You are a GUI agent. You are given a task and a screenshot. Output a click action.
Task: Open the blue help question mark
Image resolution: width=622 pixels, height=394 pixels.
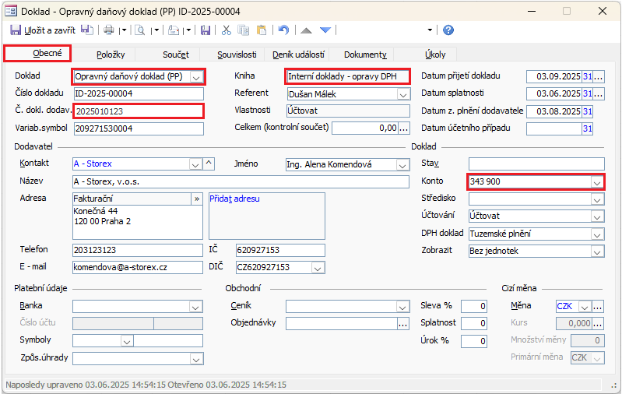point(448,30)
